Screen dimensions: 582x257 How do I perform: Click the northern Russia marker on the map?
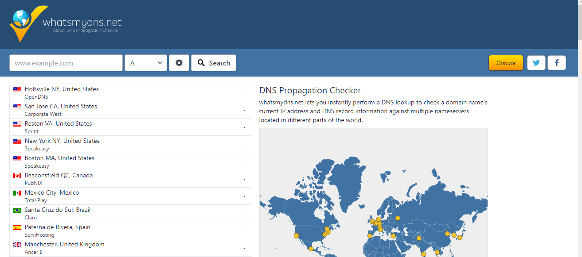[398, 218]
